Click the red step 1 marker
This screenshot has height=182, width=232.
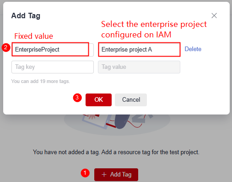click(85, 173)
